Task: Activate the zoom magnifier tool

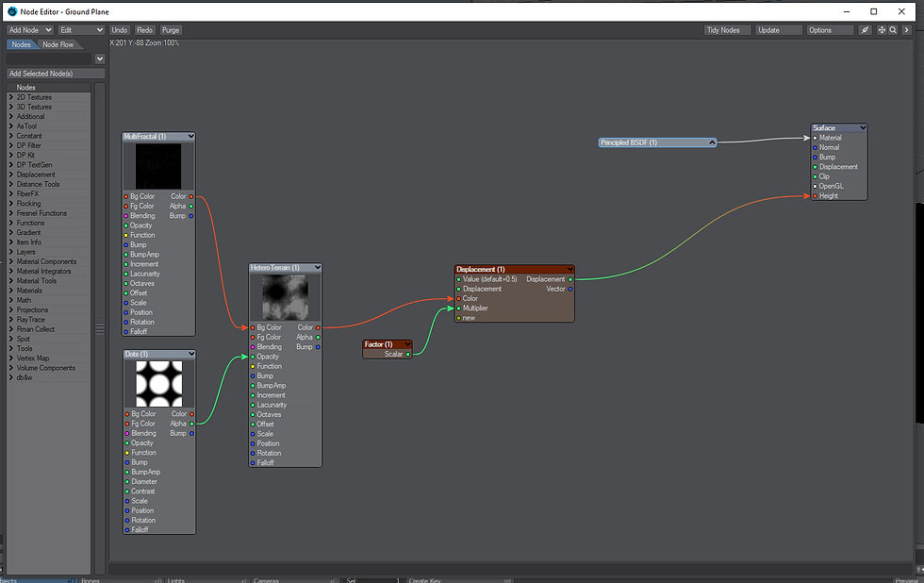Action: click(x=892, y=29)
